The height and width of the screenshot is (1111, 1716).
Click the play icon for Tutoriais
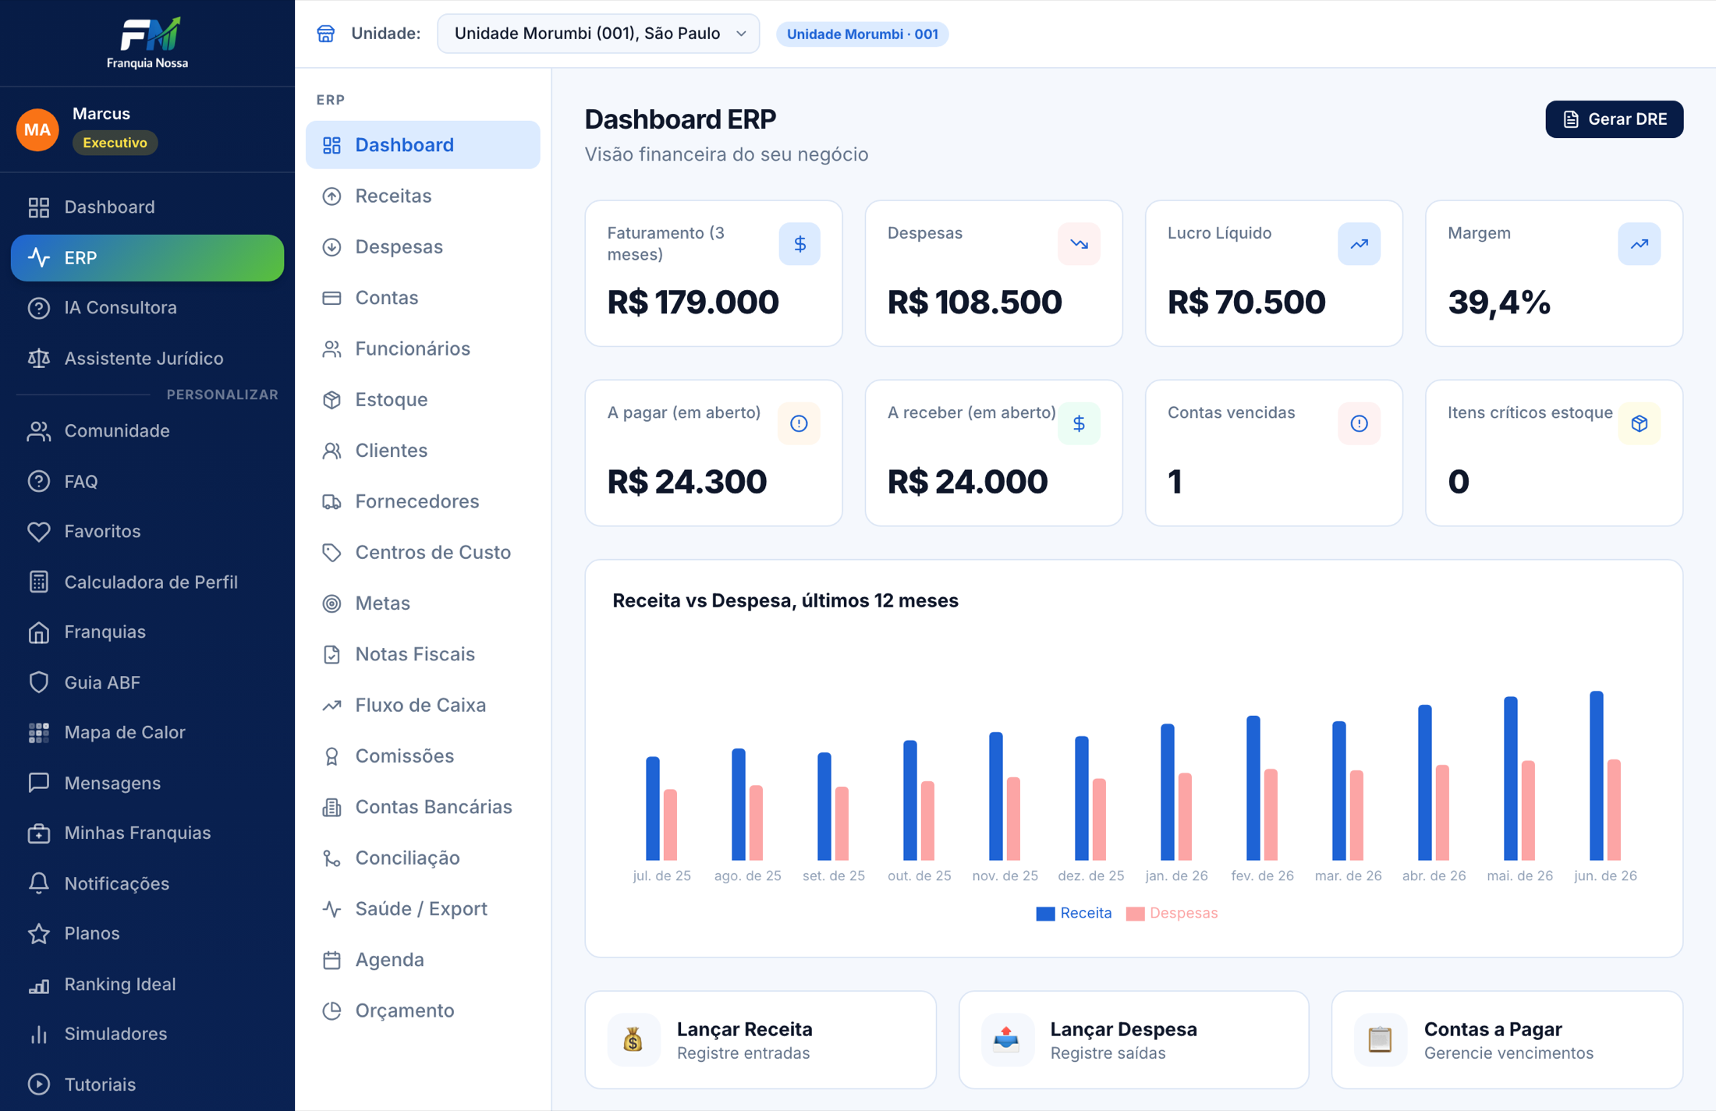tap(39, 1084)
